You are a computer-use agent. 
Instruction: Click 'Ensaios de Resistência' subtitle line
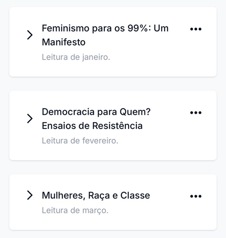(x=92, y=126)
